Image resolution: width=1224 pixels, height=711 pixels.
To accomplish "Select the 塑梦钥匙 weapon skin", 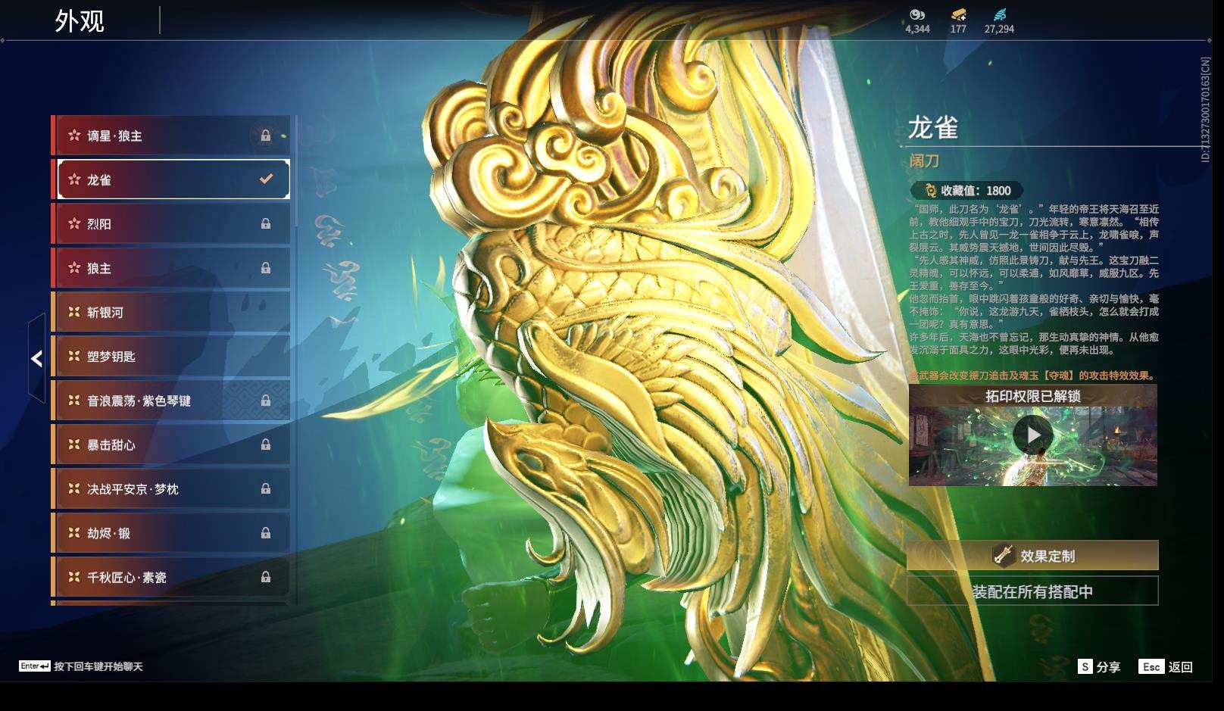I will (x=170, y=356).
